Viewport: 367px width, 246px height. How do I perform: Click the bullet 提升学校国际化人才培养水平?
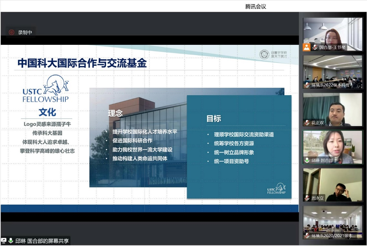145,132
